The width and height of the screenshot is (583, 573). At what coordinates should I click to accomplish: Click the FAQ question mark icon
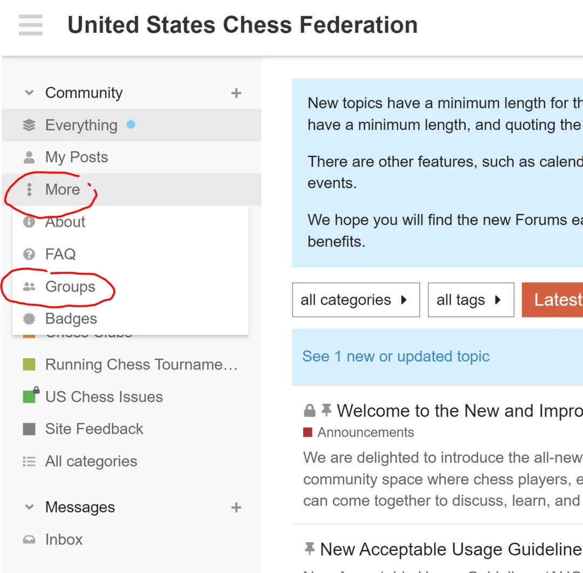(x=29, y=254)
